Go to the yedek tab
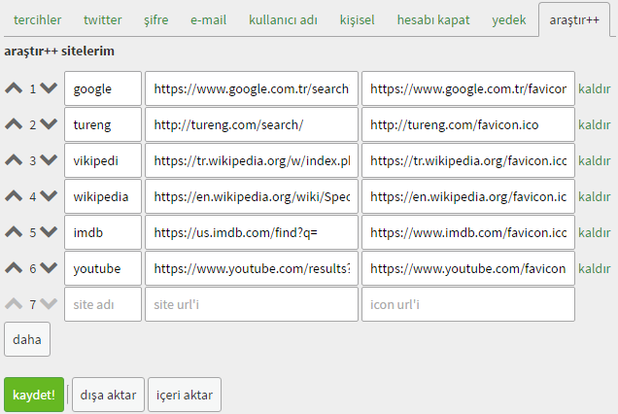Screen dimensions: 618x414 click(509, 19)
